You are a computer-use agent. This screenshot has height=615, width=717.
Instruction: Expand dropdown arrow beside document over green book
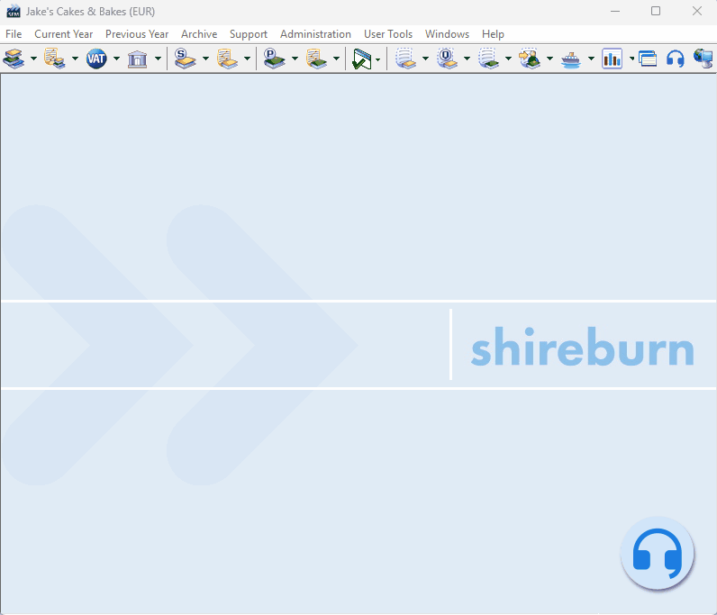pyautogui.click(x=336, y=59)
